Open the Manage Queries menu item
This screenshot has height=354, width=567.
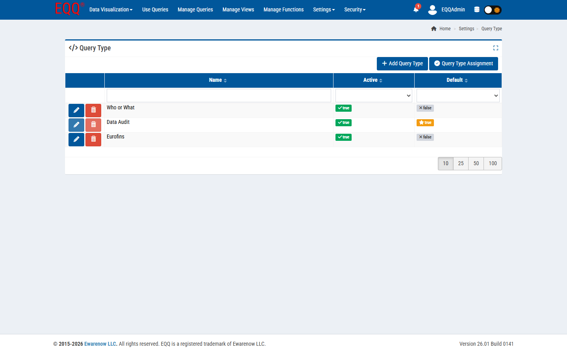(195, 9)
